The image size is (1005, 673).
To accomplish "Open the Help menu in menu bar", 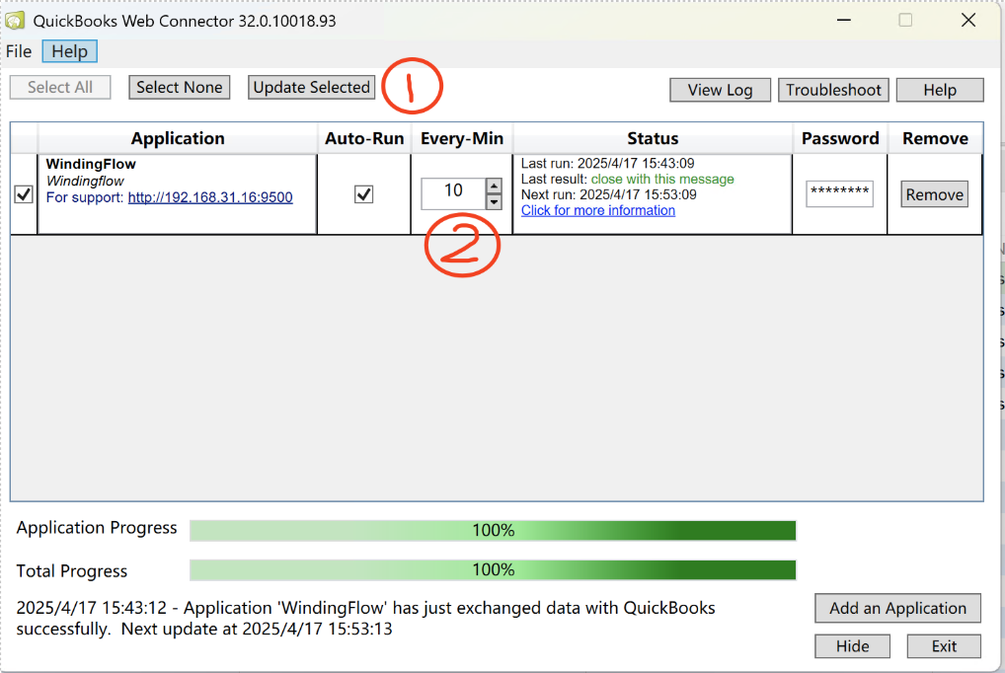I will pos(69,51).
